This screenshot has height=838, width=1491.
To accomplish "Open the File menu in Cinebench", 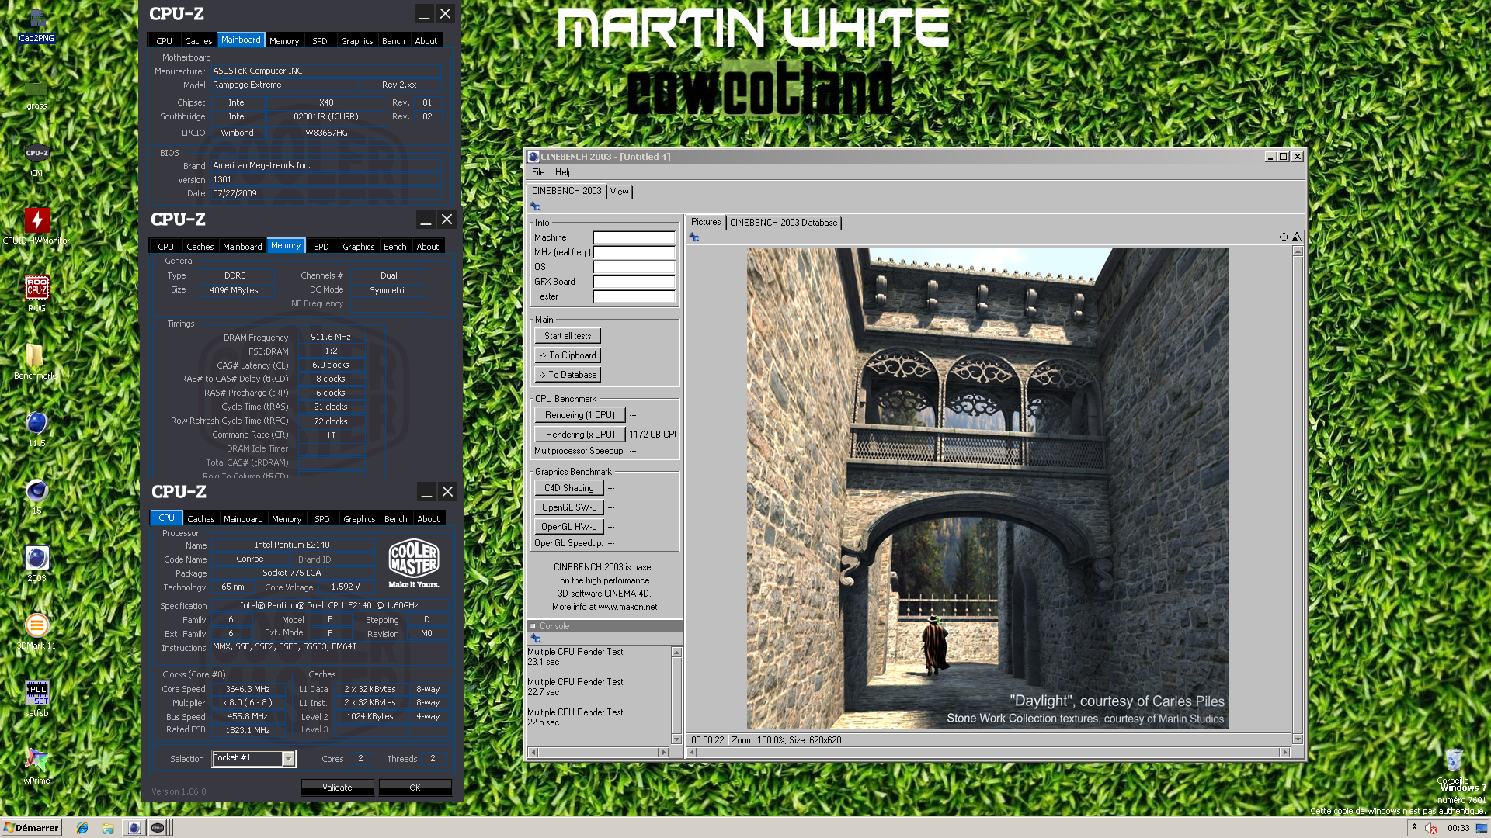I will pos(538,172).
